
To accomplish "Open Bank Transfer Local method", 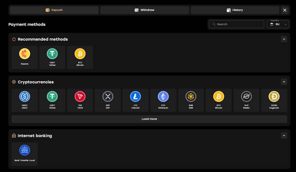I will (24, 154).
